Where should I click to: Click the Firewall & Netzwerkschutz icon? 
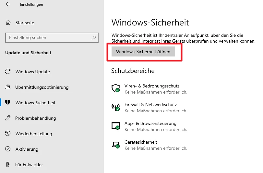(x=116, y=107)
